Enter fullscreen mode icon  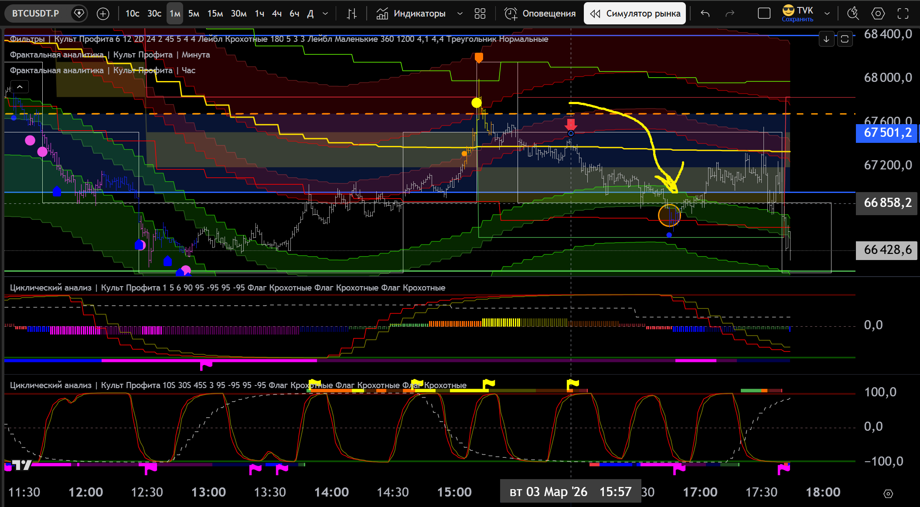(x=903, y=14)
